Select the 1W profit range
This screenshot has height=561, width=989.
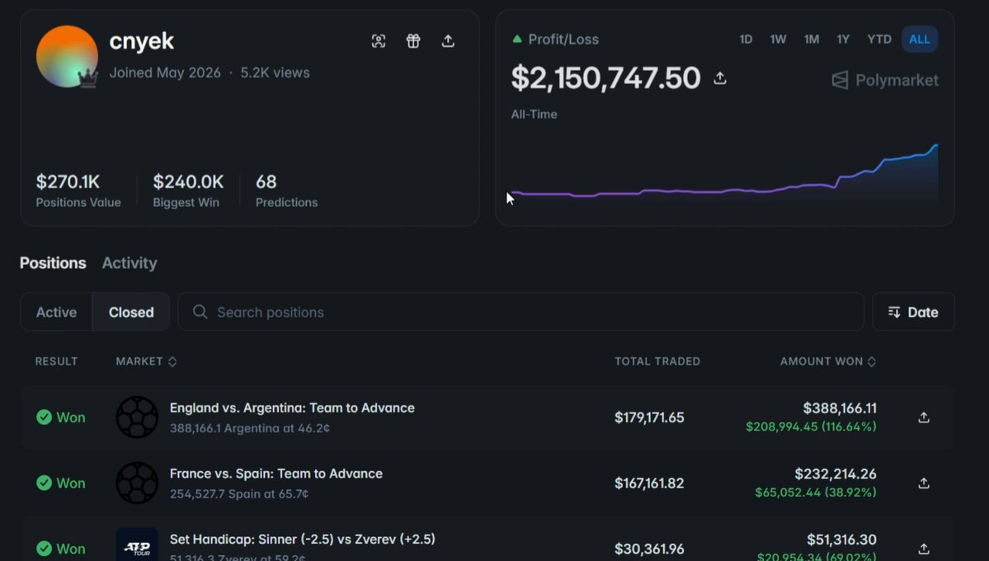tap(778, 39)
